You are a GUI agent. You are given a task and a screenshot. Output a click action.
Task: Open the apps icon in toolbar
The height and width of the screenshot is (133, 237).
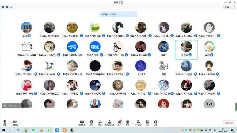[147, 123]
